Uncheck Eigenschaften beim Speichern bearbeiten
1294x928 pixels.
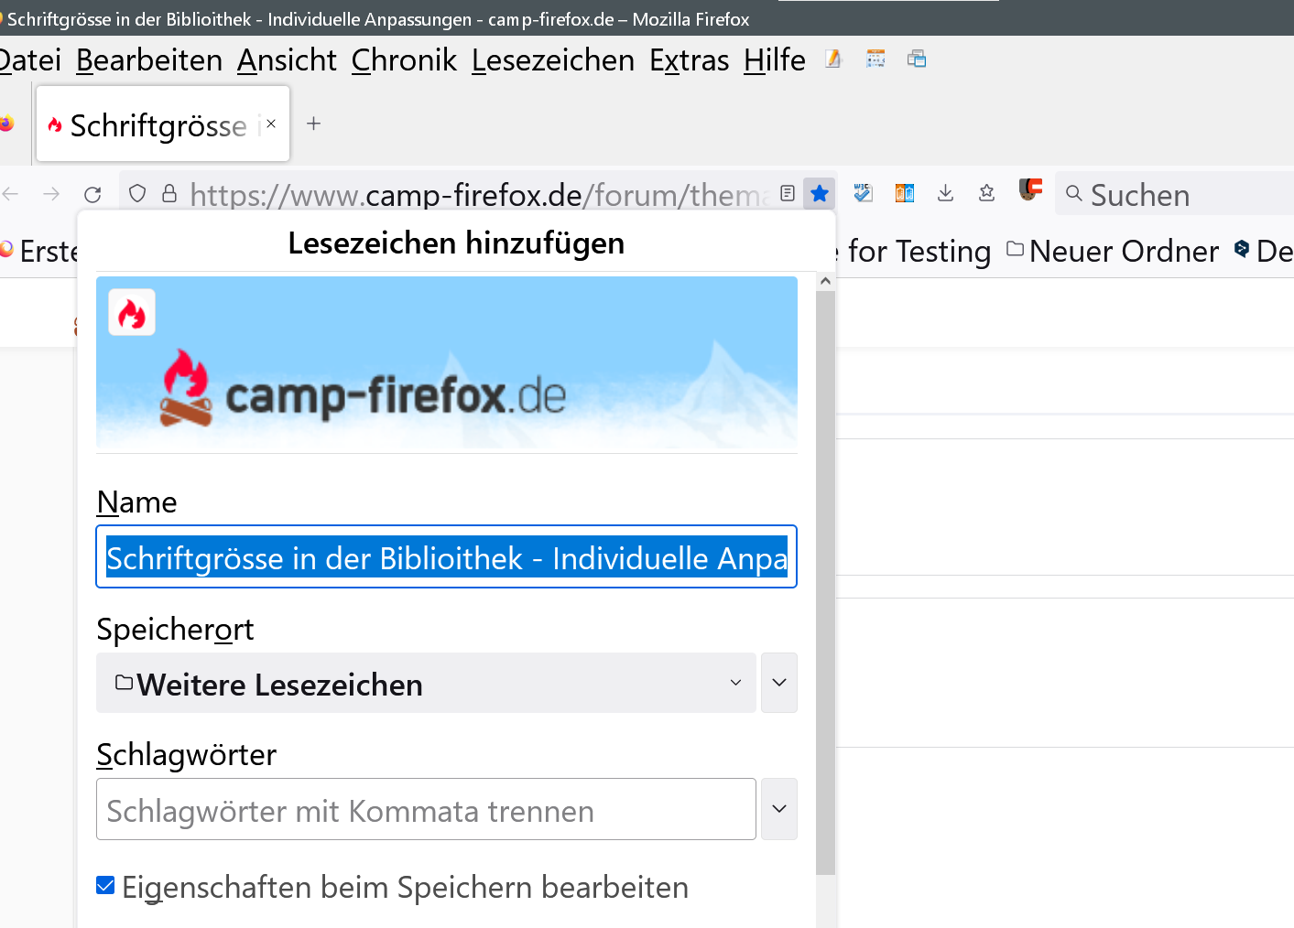(x=106, y=886)
